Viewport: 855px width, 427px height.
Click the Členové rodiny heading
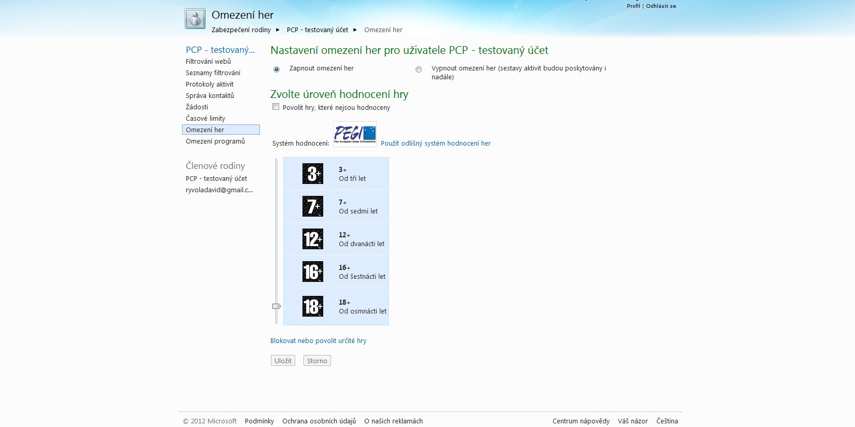coord(215,166)
